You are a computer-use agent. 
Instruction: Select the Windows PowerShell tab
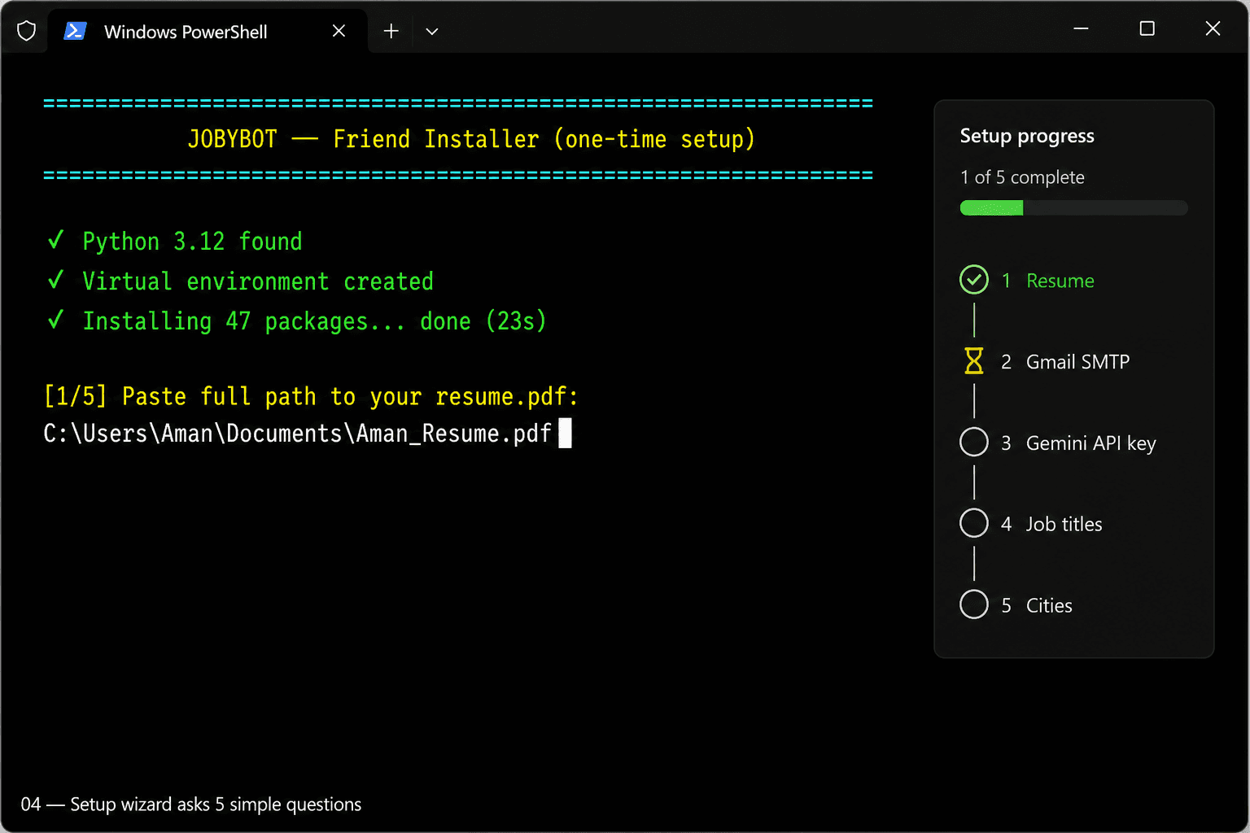(208, 31)
